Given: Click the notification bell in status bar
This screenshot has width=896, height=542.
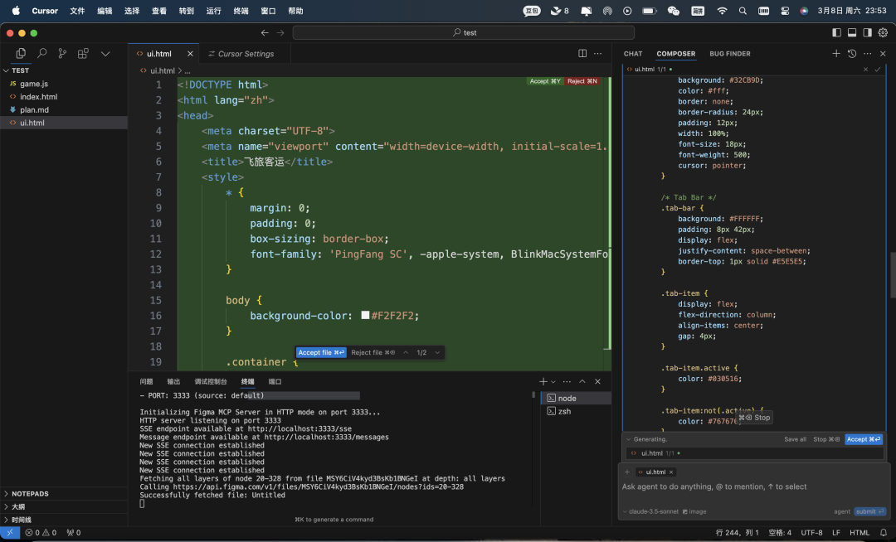Looking at the screenshot, I should click(x=883, y=533).
